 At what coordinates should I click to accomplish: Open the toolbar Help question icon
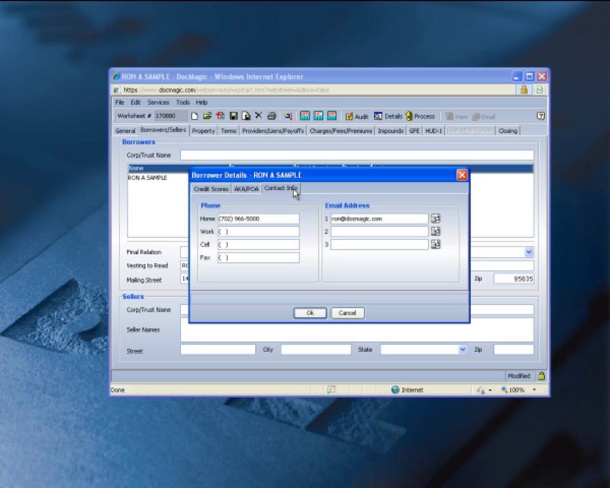[x=541, y=116]
